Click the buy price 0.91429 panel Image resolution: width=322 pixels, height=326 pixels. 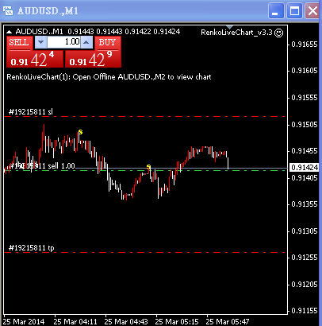tap(93, 59)
